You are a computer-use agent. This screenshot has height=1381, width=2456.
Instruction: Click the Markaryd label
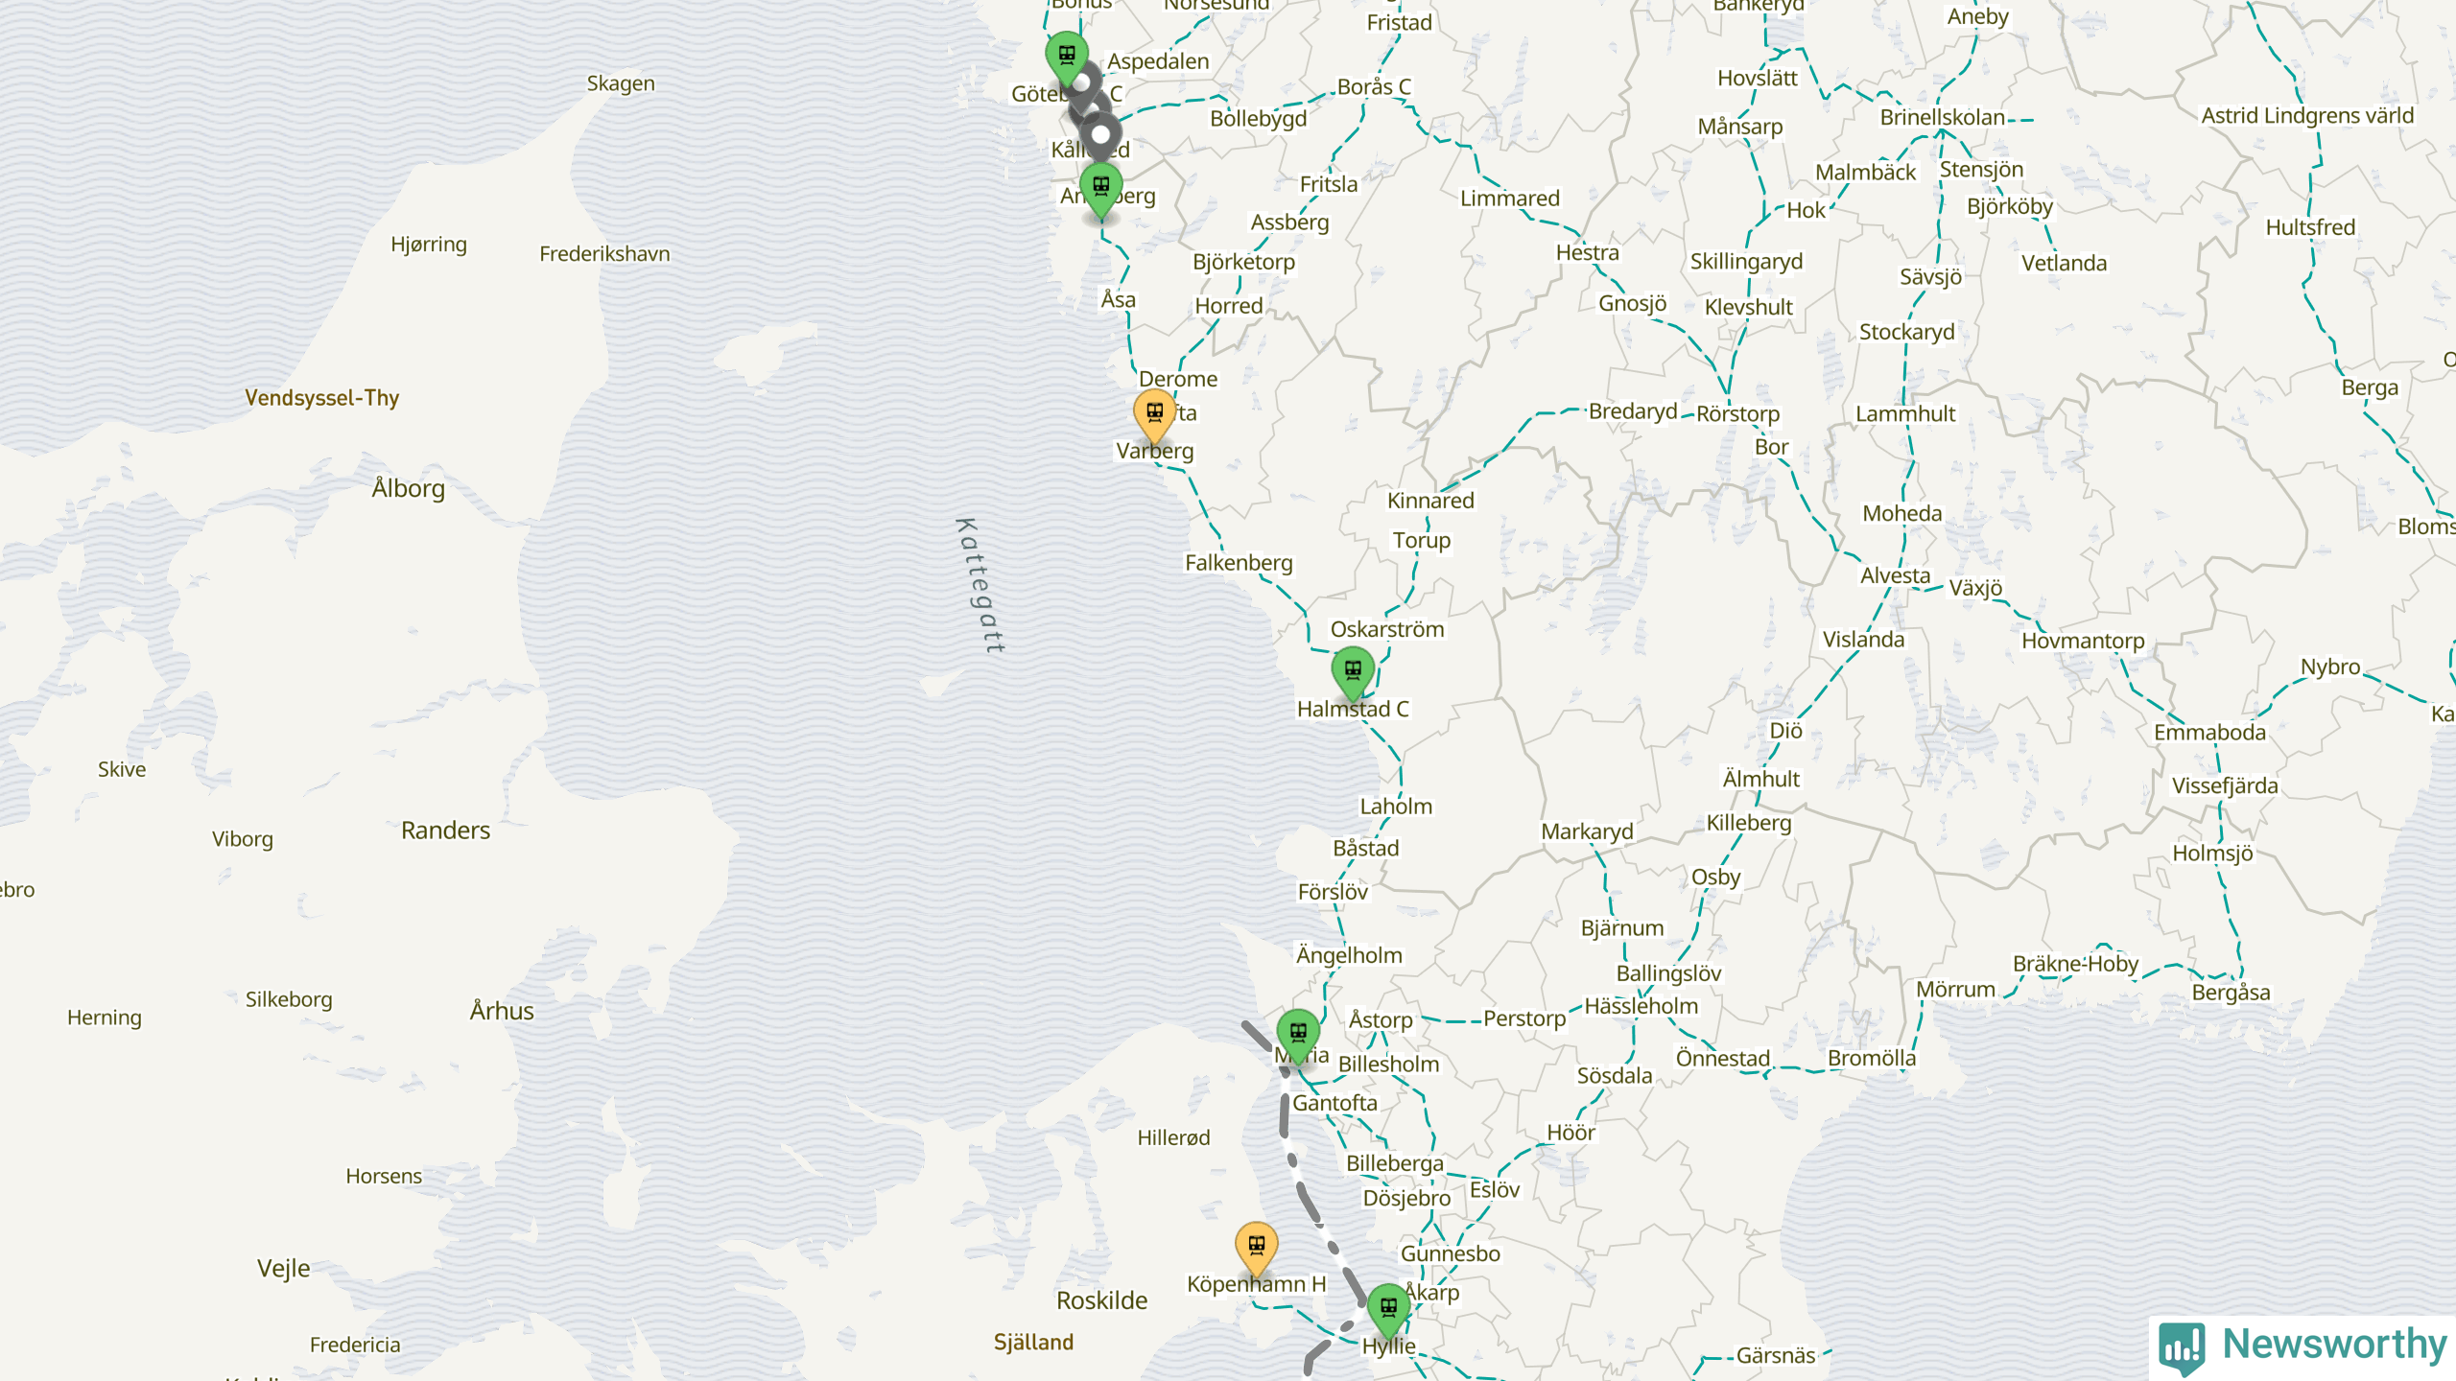[1587, 832]
